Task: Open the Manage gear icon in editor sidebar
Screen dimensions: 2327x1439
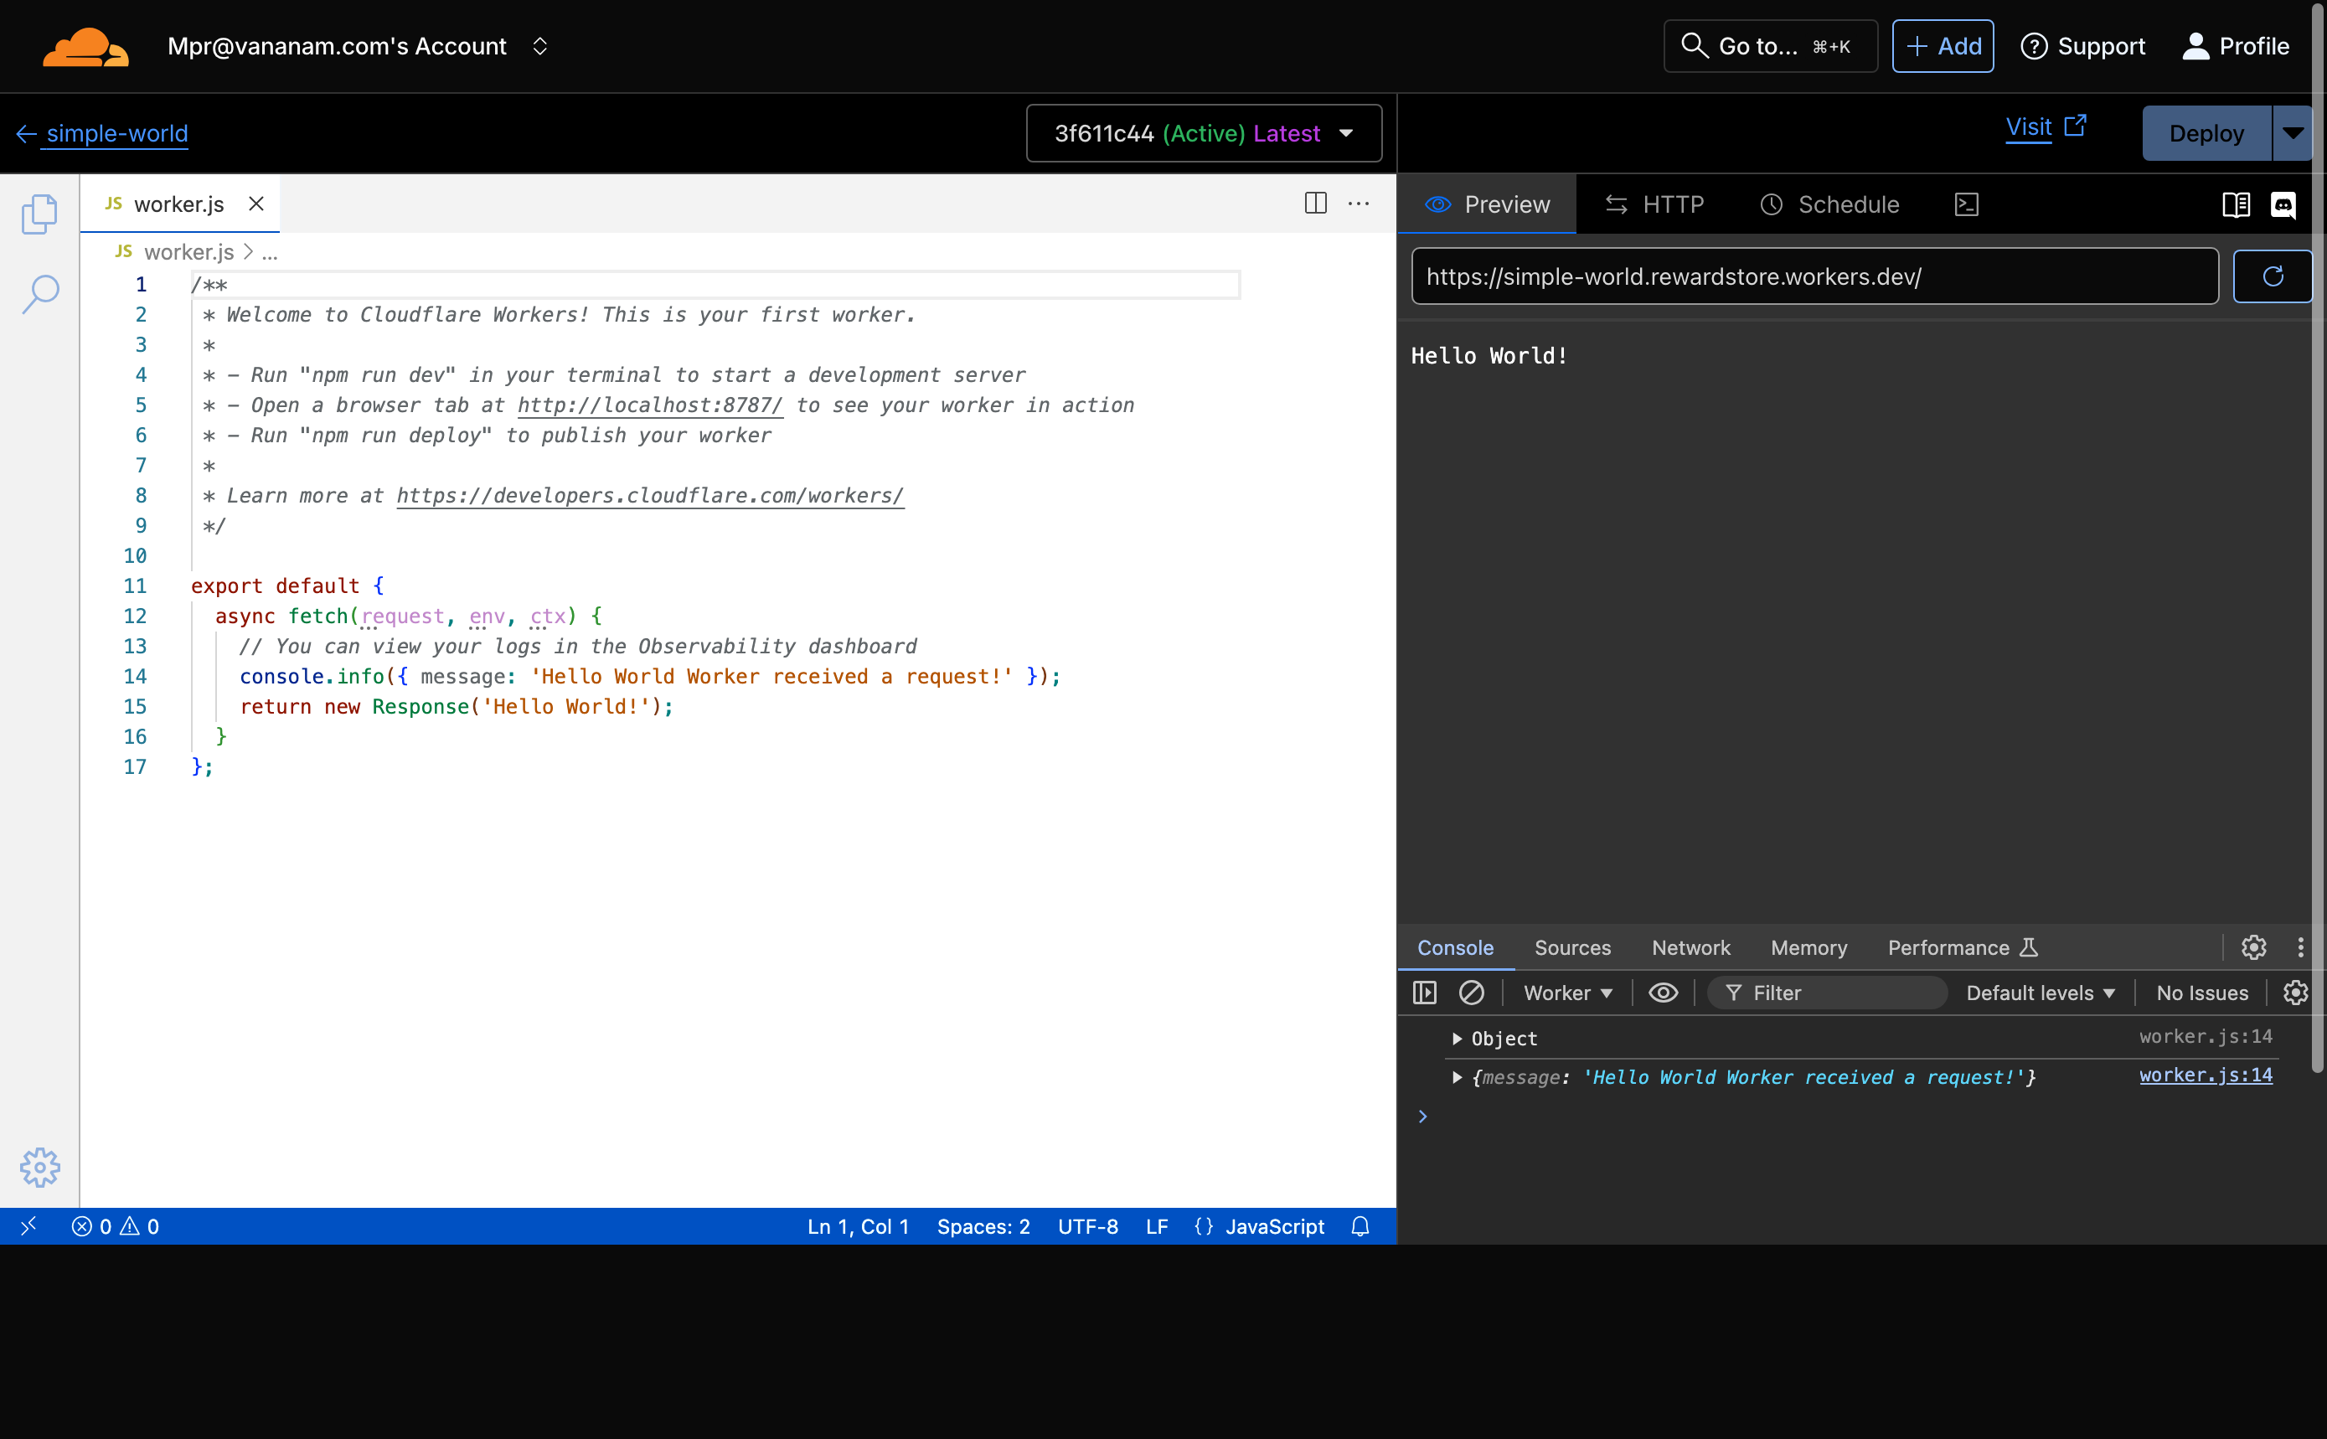Action: (40, 1167)
